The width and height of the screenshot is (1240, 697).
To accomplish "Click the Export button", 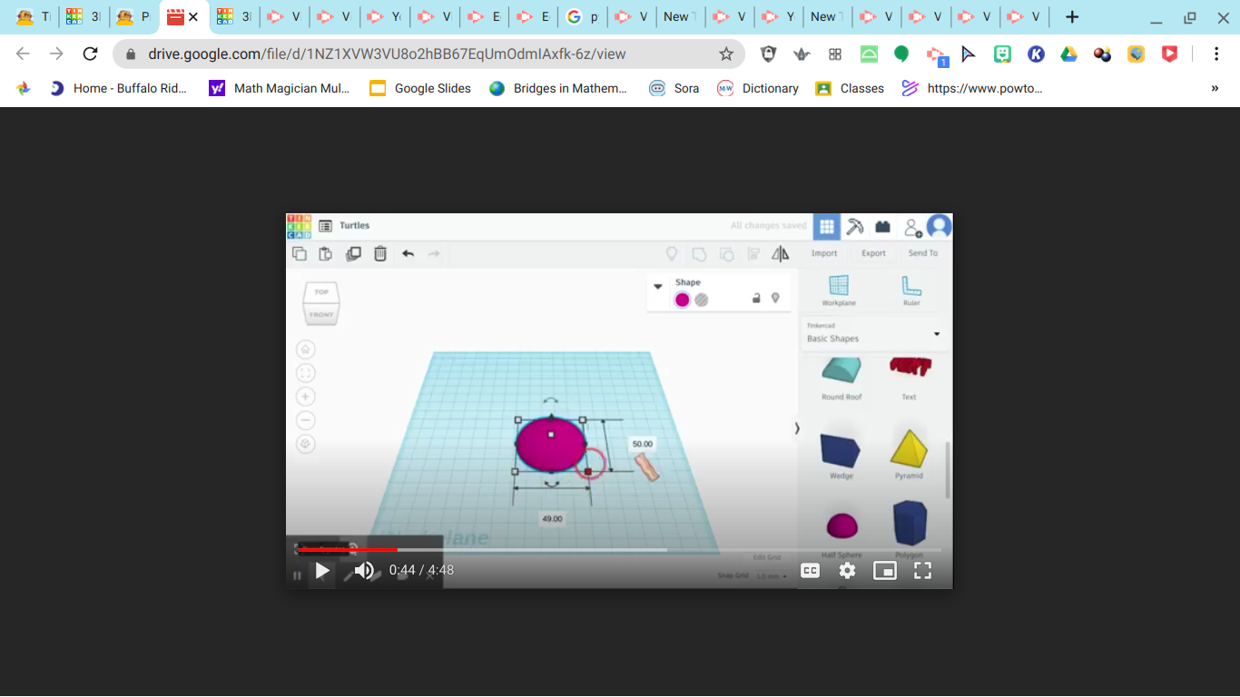I will (873, 253).
